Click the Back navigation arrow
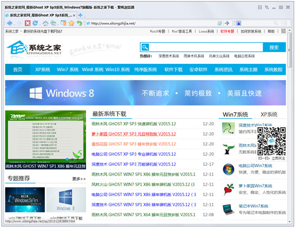Screen dimensions: 295x227 (x=10, y=23)
